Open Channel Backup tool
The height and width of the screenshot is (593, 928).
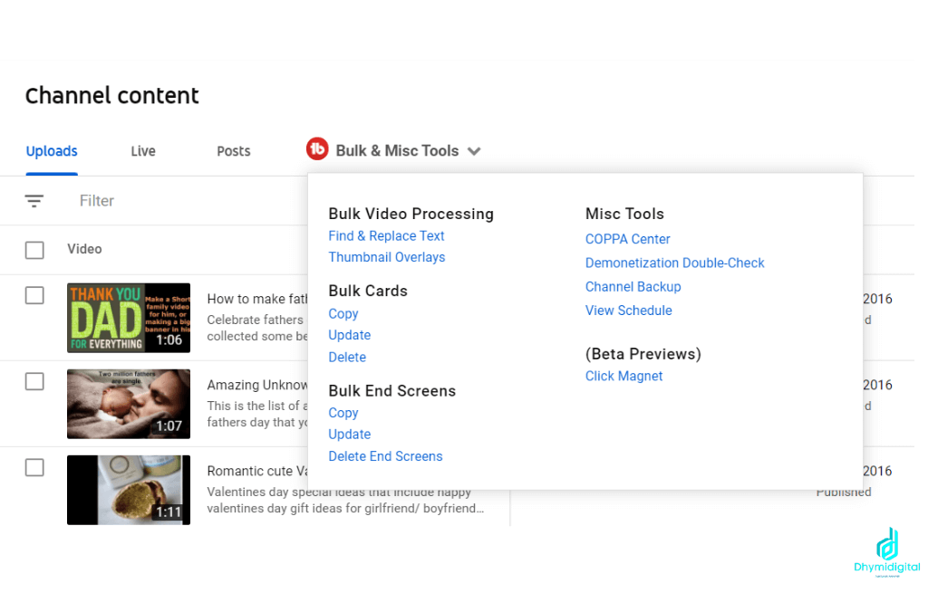click(x=633, y=287)
